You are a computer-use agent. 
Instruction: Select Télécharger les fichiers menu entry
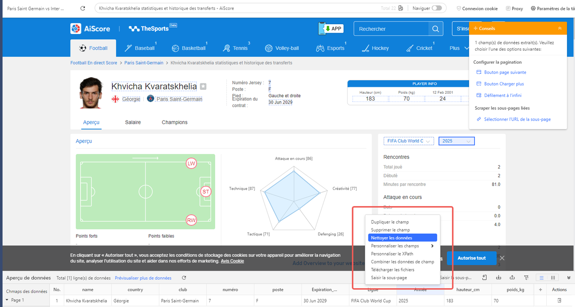(402, 270)
